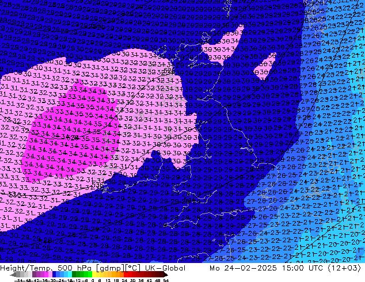365x282 pixels.
Task: Click the [gdmp] unit label in the title
Action: 111,268
